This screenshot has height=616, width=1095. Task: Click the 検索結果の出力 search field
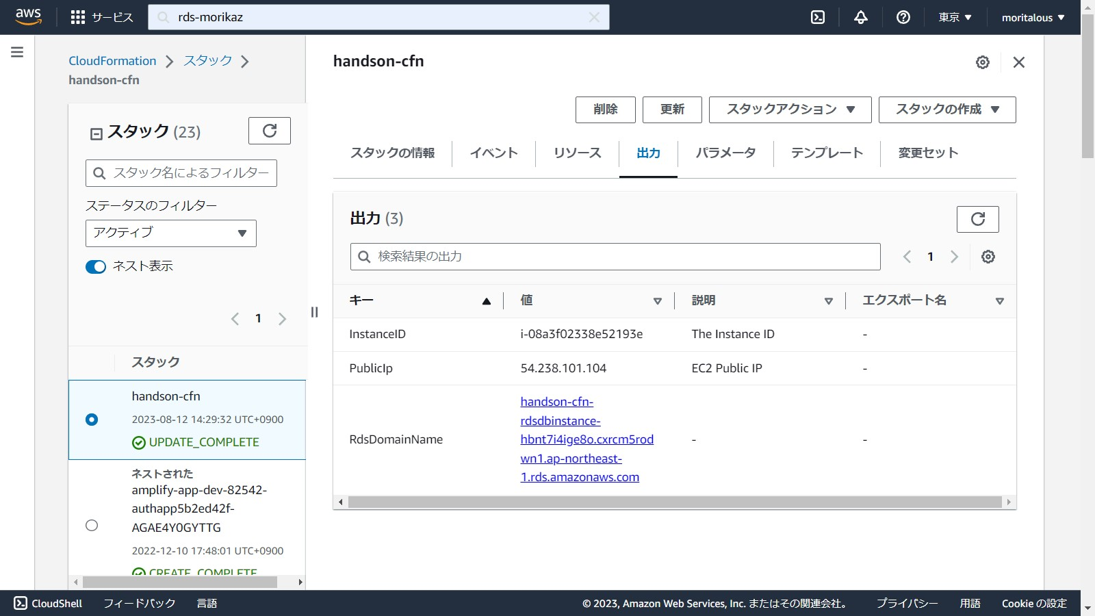[x=615, y=257]
